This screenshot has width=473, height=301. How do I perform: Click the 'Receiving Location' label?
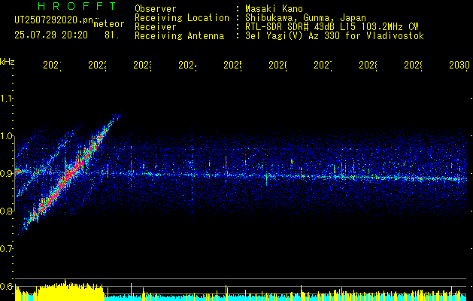tap(182, 18)
